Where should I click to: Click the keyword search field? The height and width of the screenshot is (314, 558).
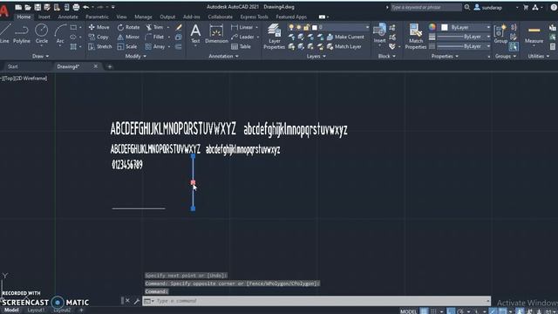[x=426, y=7]
